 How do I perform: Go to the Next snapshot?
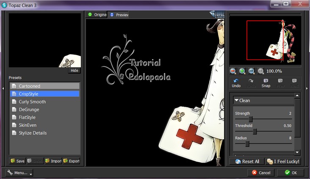point(295,83)
